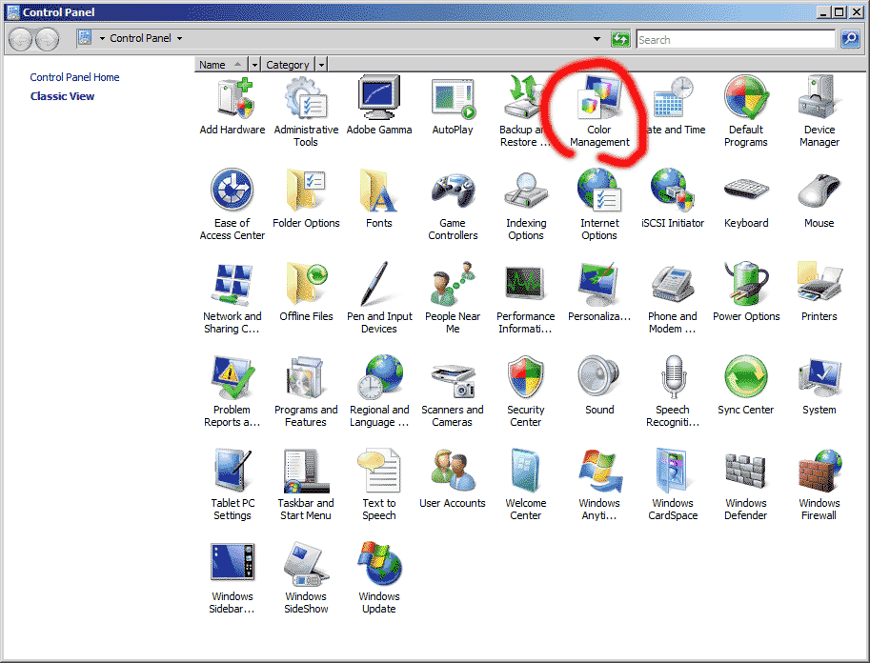Open Tablet PC Settings
This screenshot has width=870, height=663.
click(x=232, y=484)
